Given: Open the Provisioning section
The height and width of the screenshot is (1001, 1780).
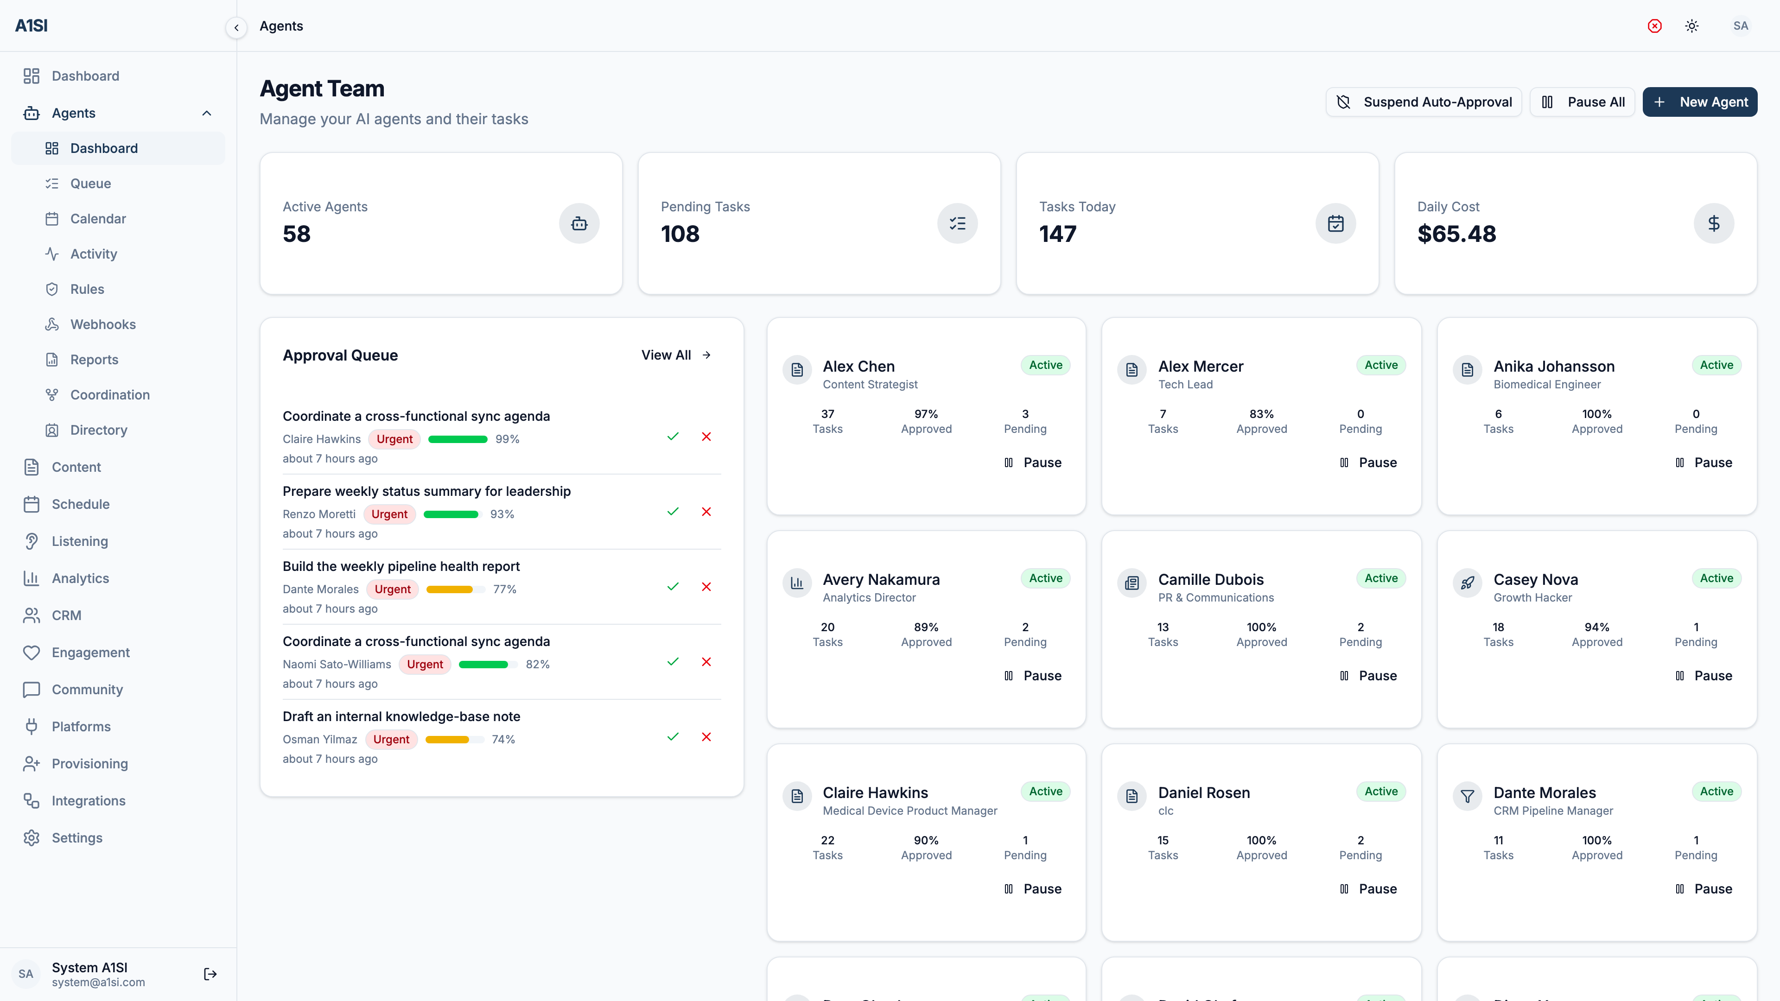Looking at the screenshot, I should click(x=117, y=764).
